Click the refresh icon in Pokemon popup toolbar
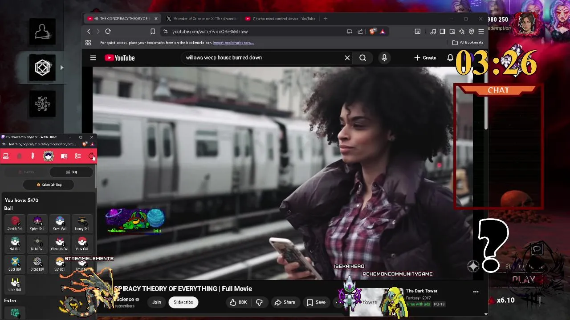 [91, 156]
